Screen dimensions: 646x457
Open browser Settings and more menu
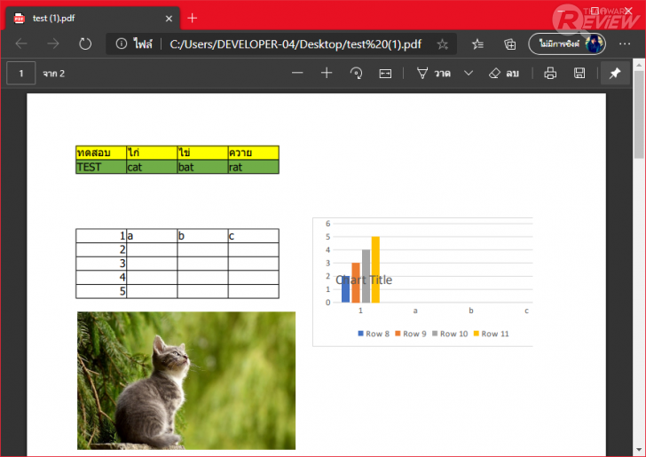click(625, 43)
